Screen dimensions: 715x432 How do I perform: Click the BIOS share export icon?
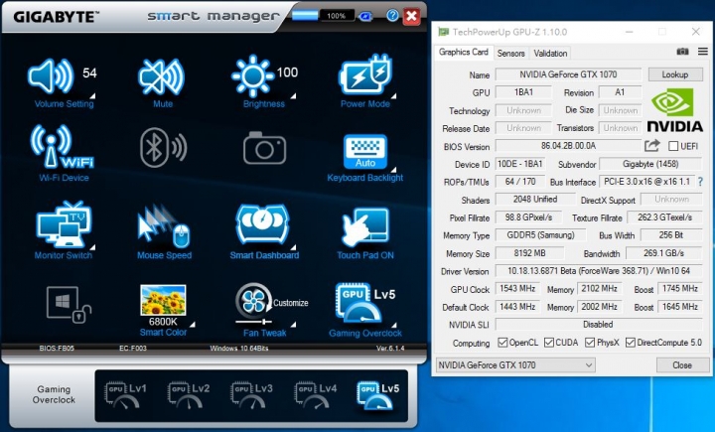pyautogui.click(x=652, y=146)
